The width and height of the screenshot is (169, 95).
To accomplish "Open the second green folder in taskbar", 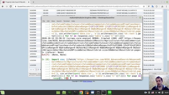I will [x=64, y=92].
